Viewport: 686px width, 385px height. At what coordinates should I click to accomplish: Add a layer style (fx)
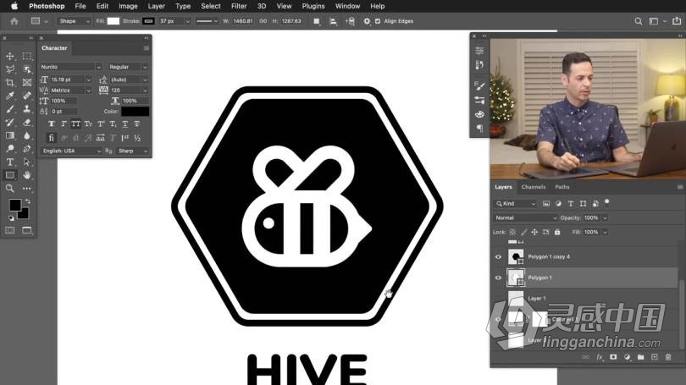600,357
